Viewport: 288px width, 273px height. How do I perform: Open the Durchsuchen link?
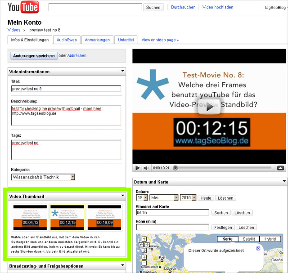(x=183, y=7)
